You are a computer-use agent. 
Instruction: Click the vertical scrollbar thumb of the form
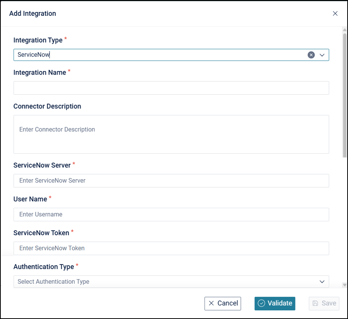click(x=345, y=95)
